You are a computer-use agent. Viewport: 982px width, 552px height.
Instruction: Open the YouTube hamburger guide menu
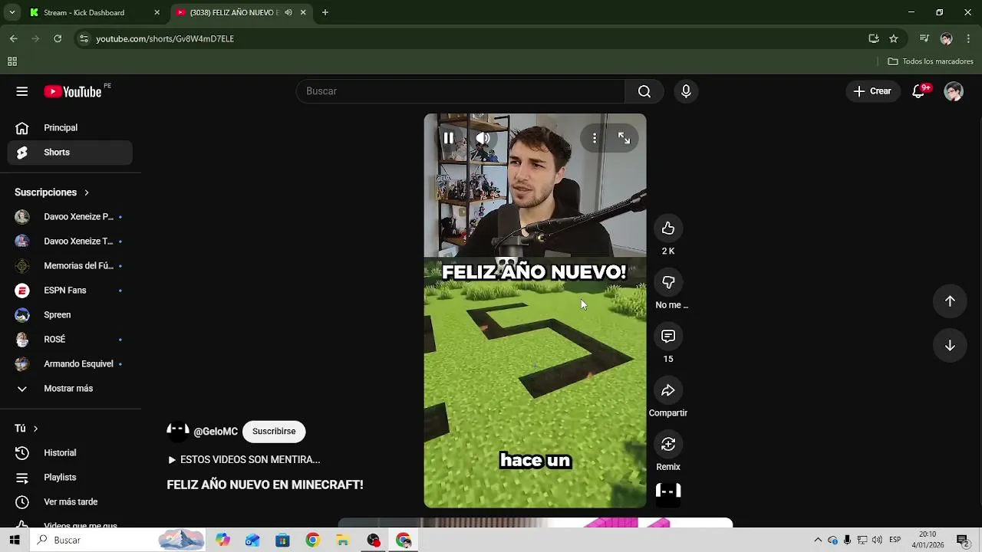point(22,91)
